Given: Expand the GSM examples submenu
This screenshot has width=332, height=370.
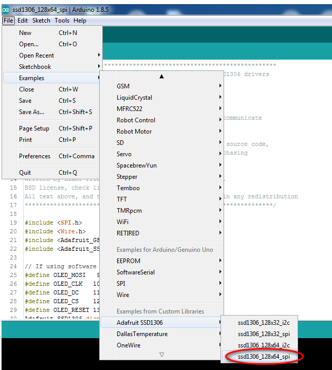Looking at the screenshot, I should pos(162,86).
